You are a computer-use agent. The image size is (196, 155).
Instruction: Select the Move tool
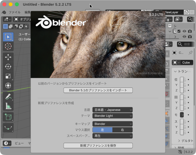pos(8,57)
